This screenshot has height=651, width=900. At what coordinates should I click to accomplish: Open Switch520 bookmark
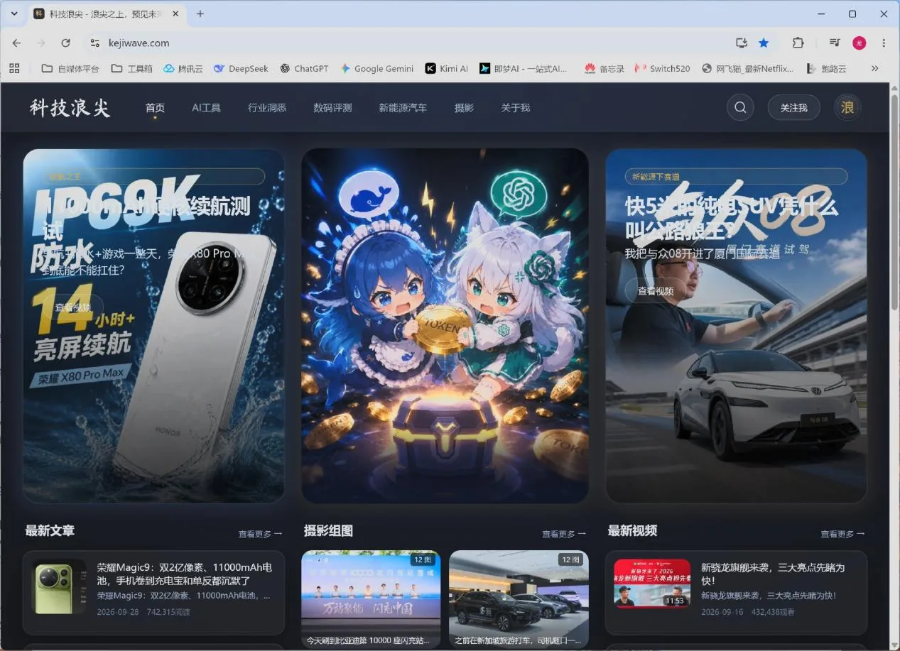pyautogui.click(x=662, y=68)
